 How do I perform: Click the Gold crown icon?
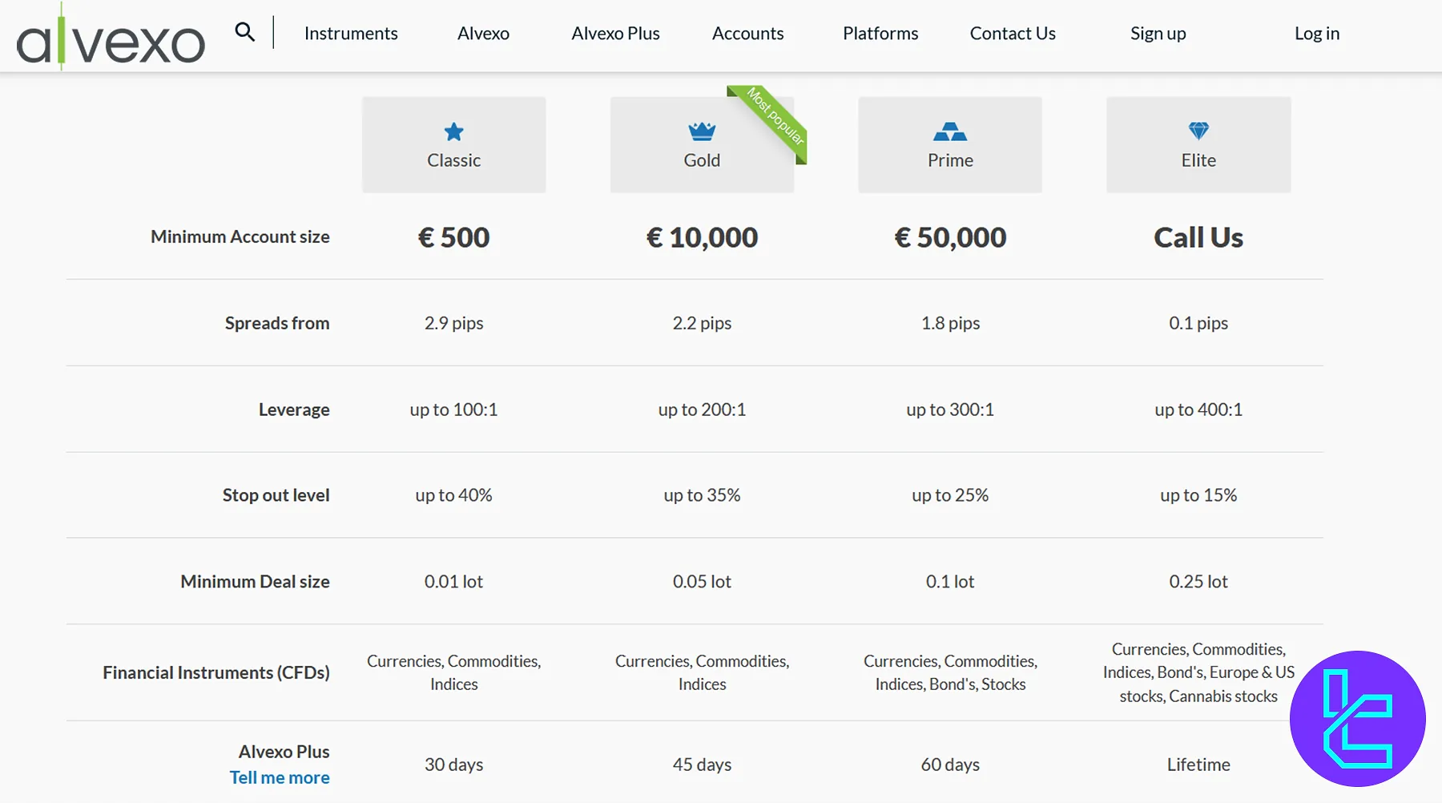[702, 131]
